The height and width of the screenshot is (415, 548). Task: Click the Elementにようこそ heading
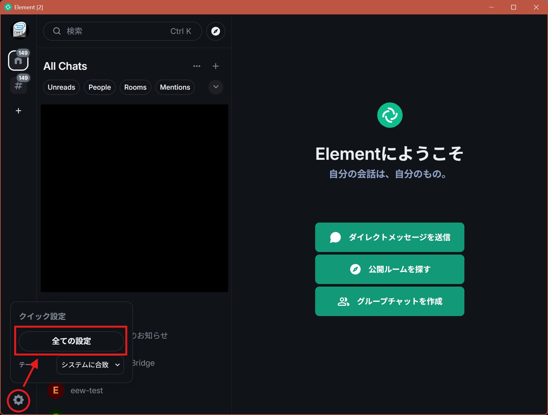tap(389, 154)
